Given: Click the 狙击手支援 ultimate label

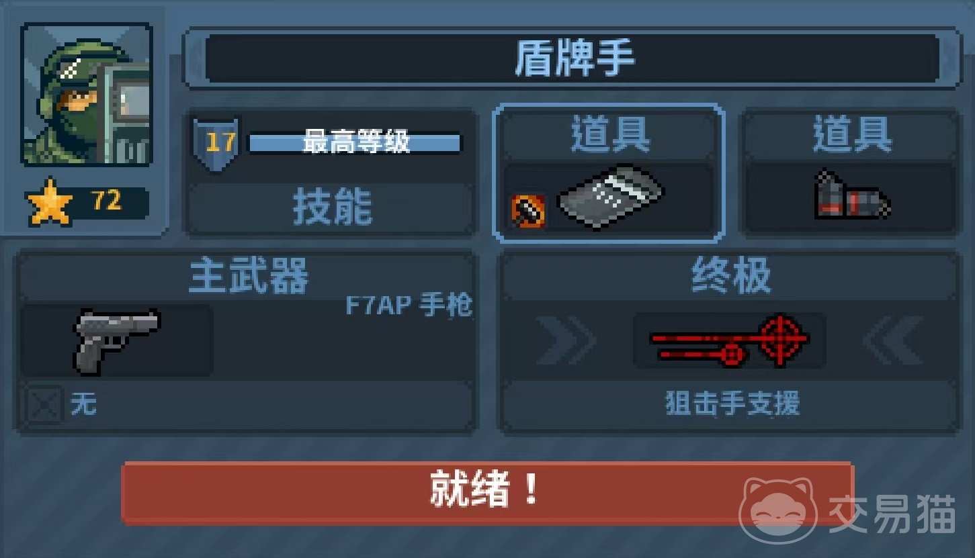Looking at the screenshot, I should 731,405.
